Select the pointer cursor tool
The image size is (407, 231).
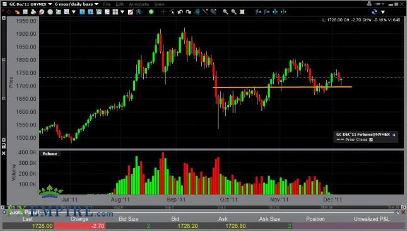click(x=172, y=12)
